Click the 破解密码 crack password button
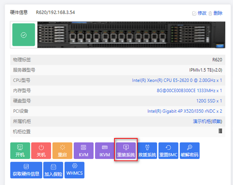Image resolution: width=233 pixels, height=185 pixels. tap(190, 151)
